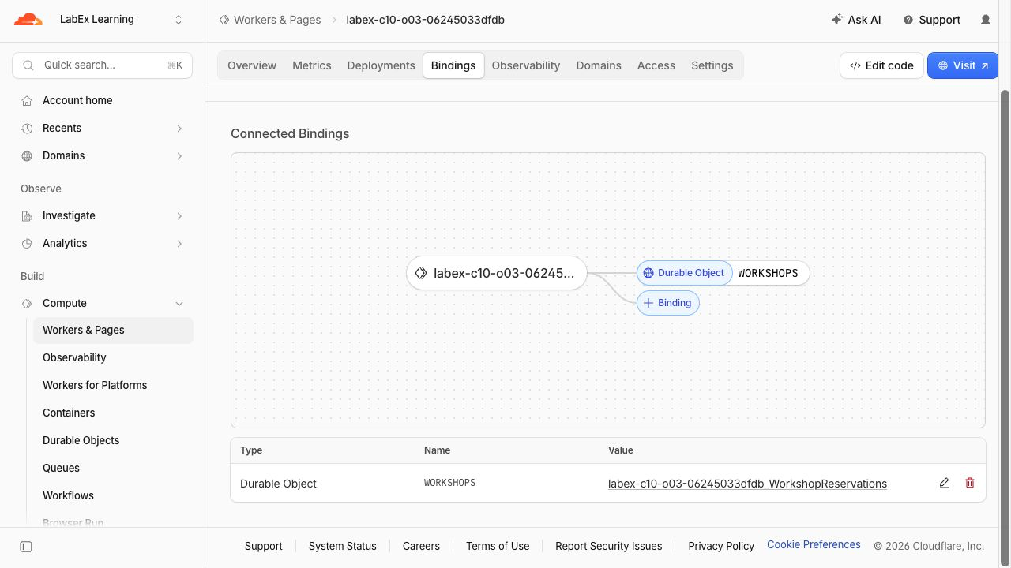Delete the WORKSHOPS binding with trash icon
The image size is (1011, 568).
(x=970, y=483)
